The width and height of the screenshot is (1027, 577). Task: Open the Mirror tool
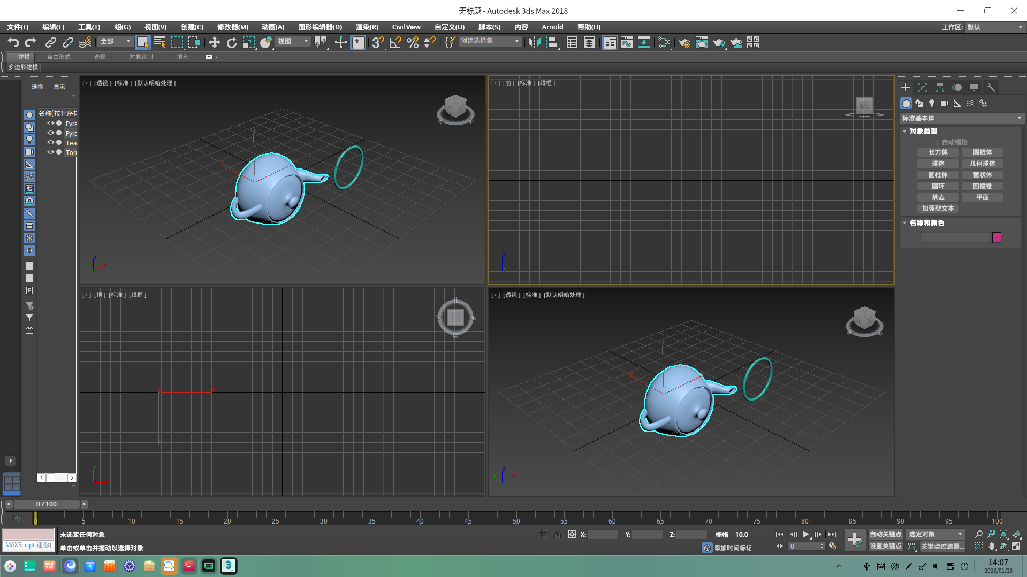534,42
